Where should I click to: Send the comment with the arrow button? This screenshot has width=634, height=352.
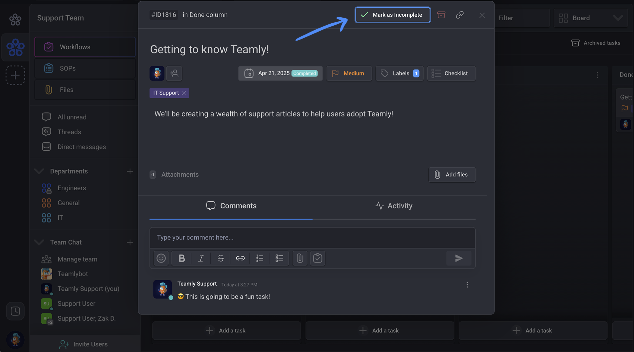(459, 258)
